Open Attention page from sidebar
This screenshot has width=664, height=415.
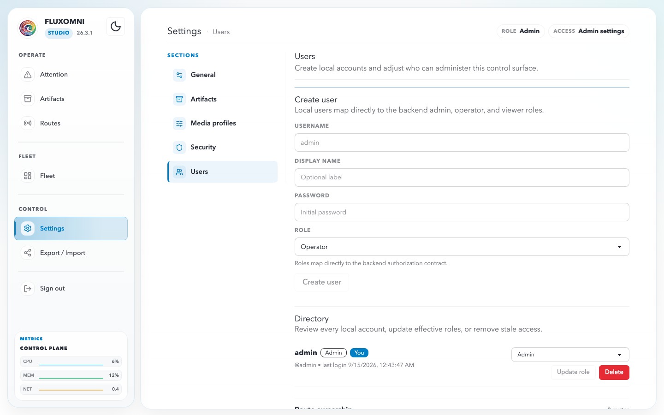tap(71, 75)
